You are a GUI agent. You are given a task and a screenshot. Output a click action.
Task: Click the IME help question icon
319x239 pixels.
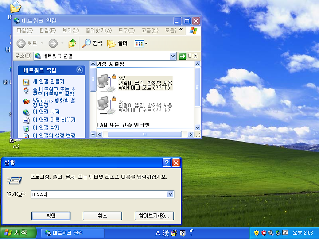click(183, 233)
